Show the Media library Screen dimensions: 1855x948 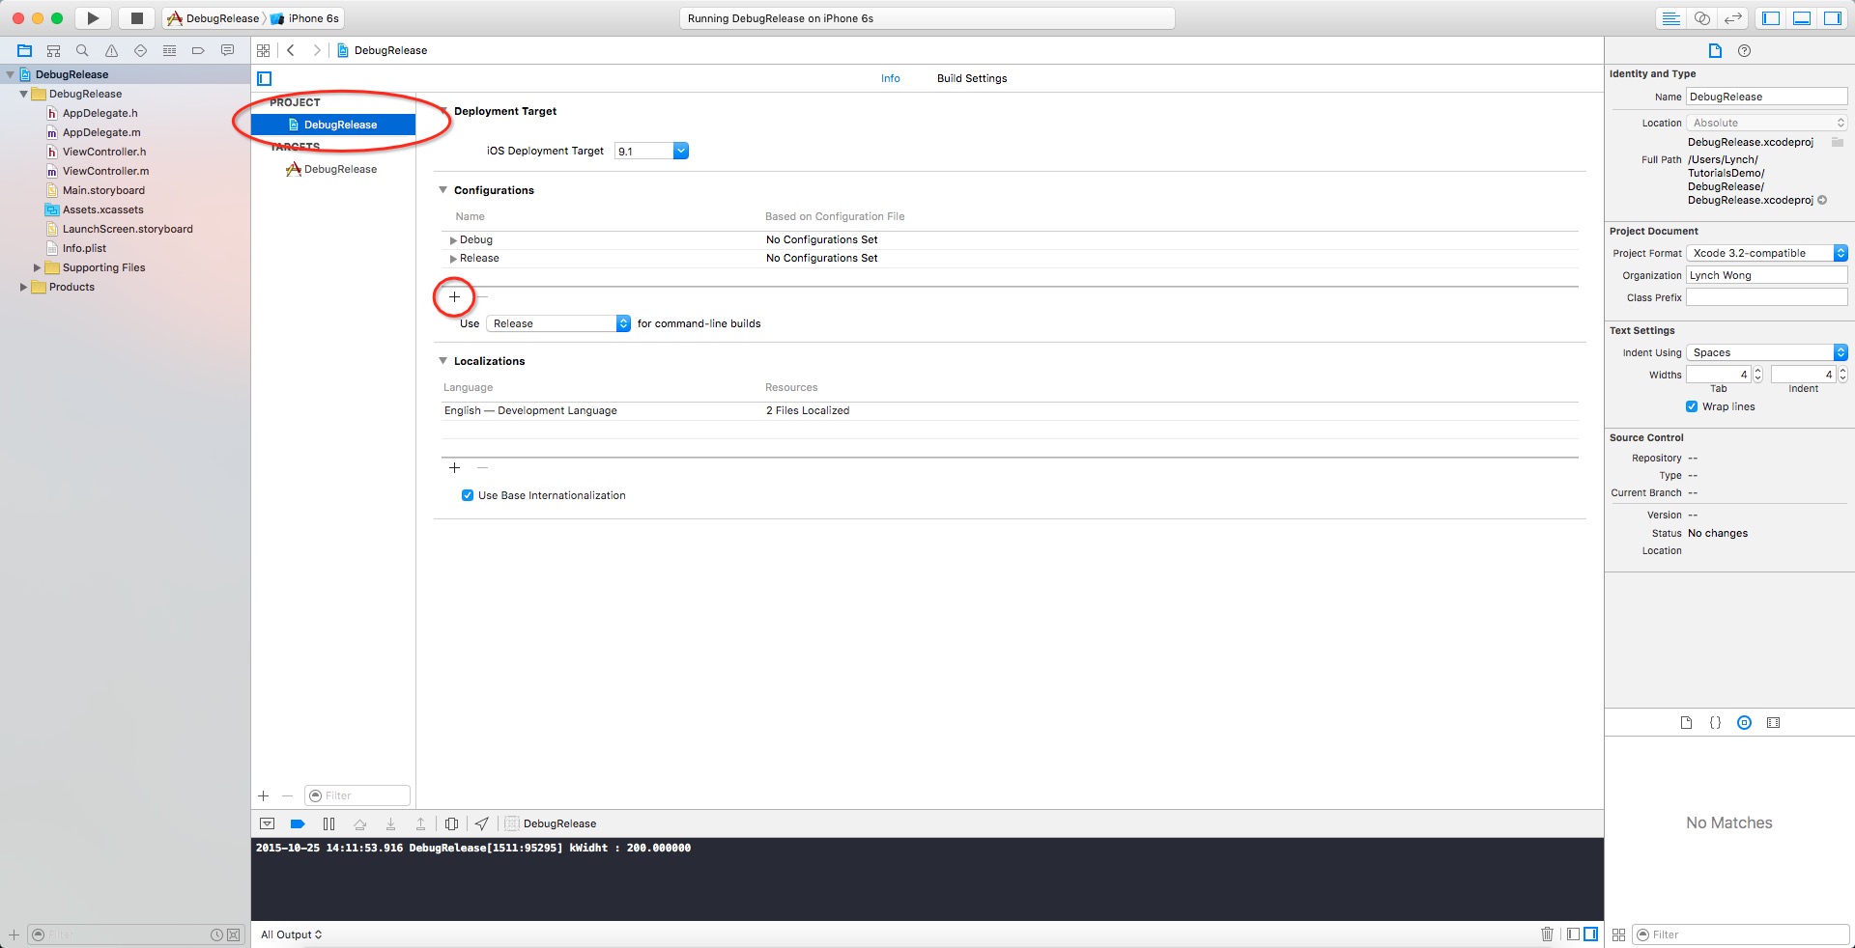coord(1773,722)
